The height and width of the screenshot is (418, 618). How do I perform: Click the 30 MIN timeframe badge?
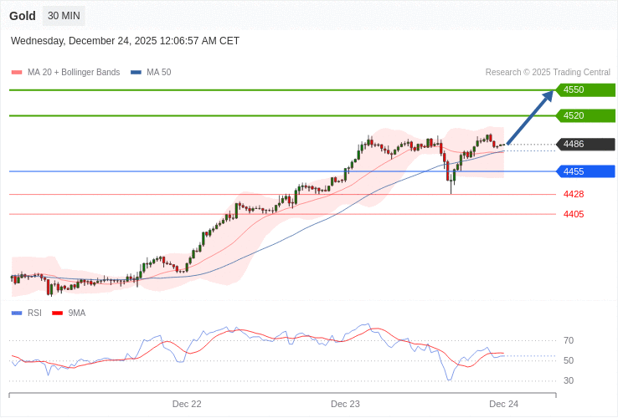(64, 16)
